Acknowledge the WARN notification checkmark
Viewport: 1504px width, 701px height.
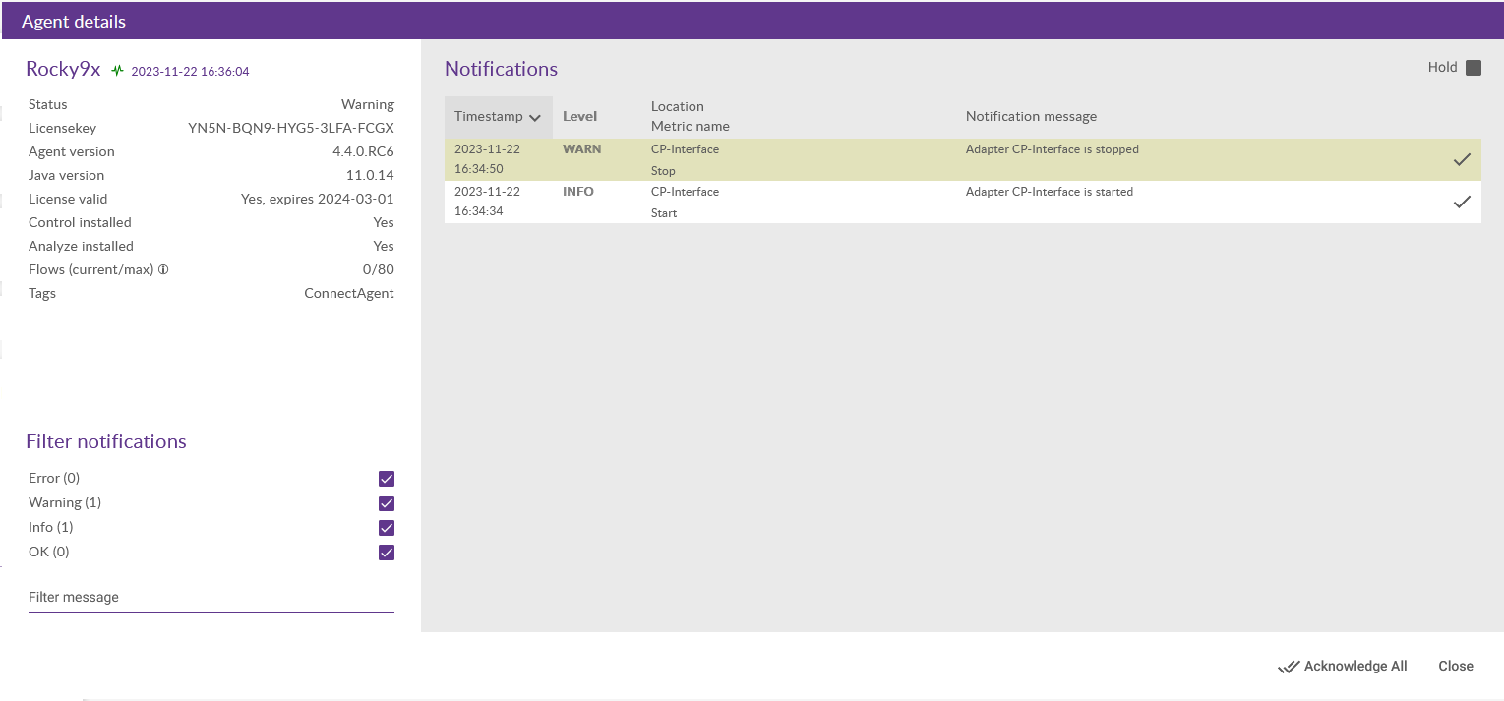pos(1462,160)
